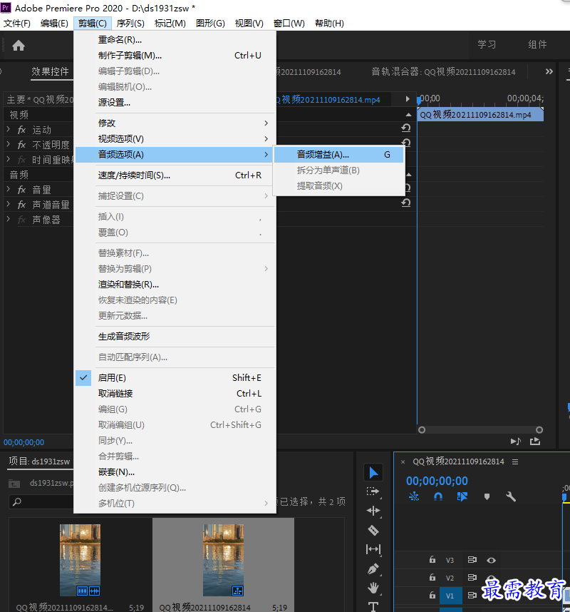Toggle 运动 effect fx badge
Screen dimensions: 570x612
(21, 130)
